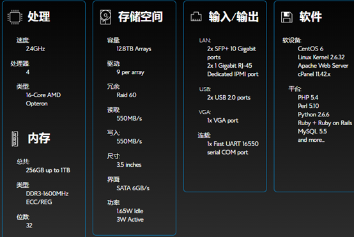354x237 pixels.
Task: Click the PHP 5.4 entry
Action: pyautogui.click(x=308, y=98)
